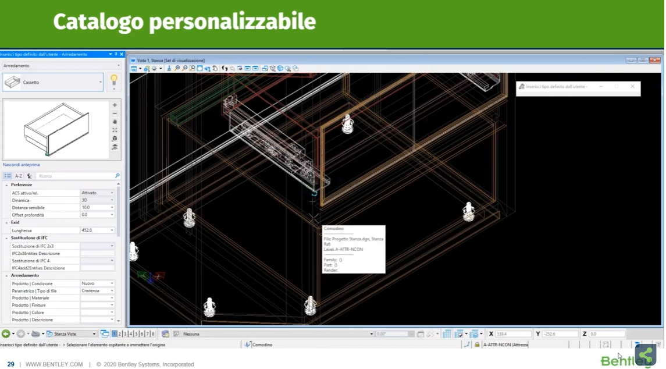Click the light bulb icon
666x369 pixels.
(x=114, y=80)
